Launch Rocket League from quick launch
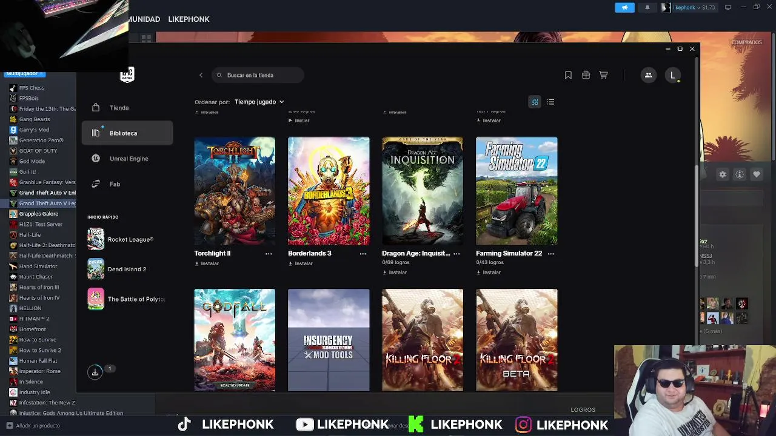 (126, 239)
